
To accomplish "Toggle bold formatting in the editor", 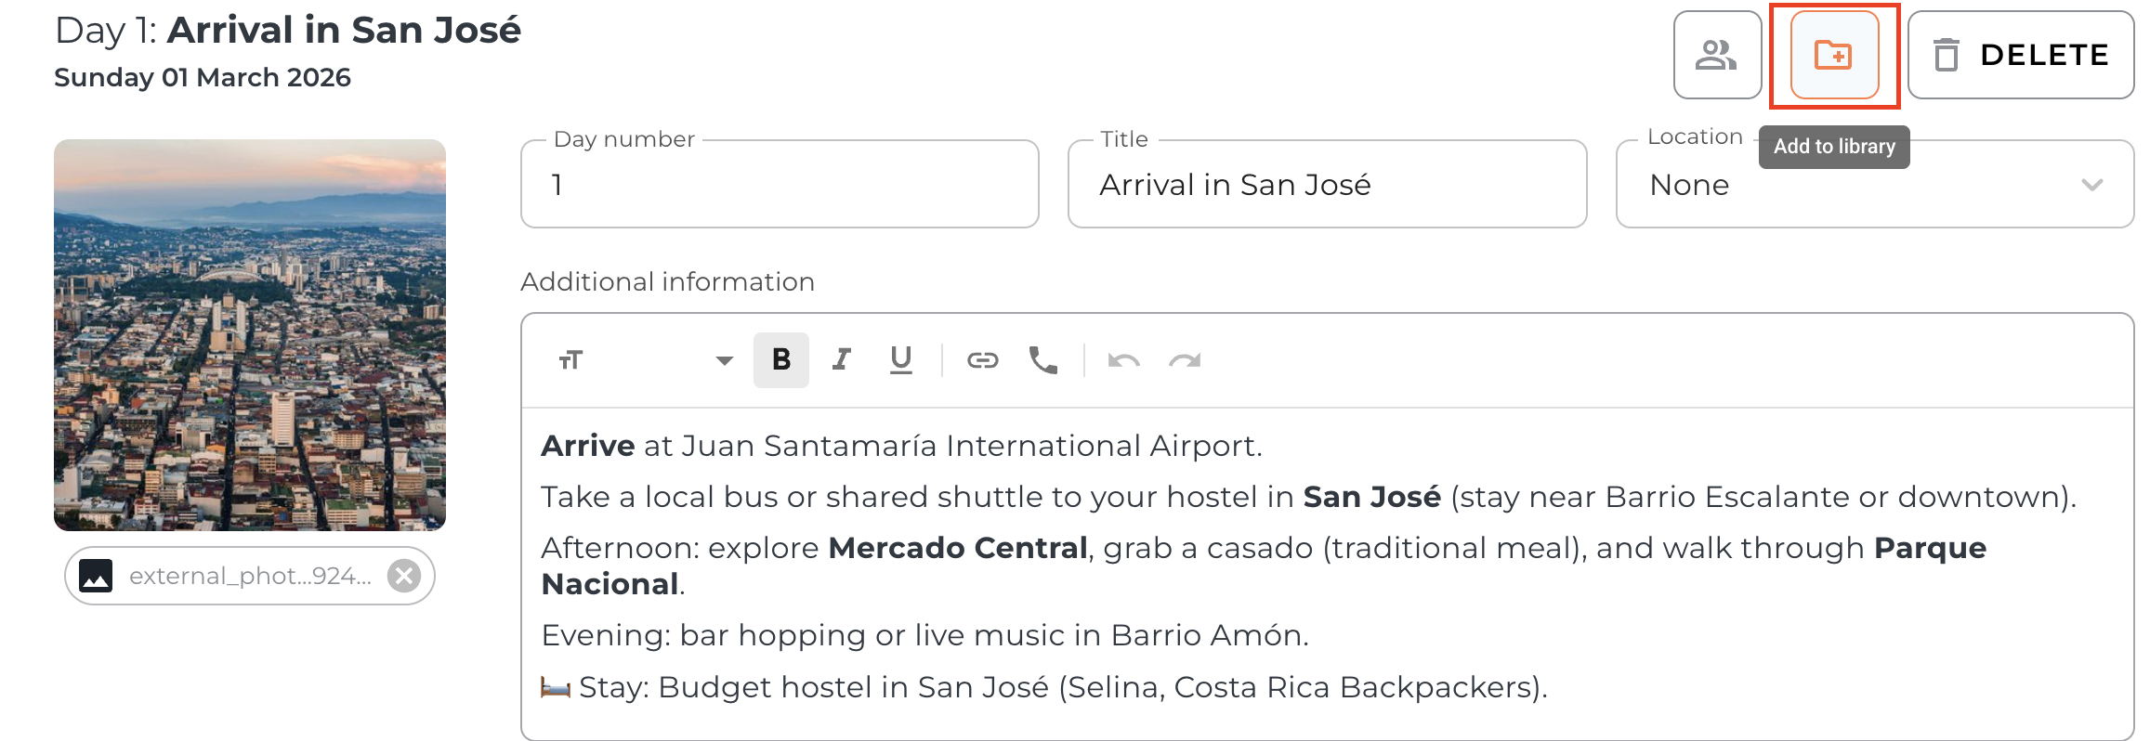I will (x=781, y=359).
